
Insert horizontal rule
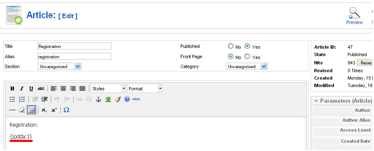click(x=12, y=110)
